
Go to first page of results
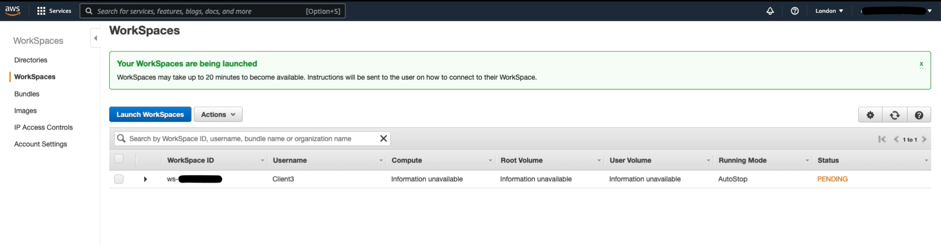[x=882, y=139]
